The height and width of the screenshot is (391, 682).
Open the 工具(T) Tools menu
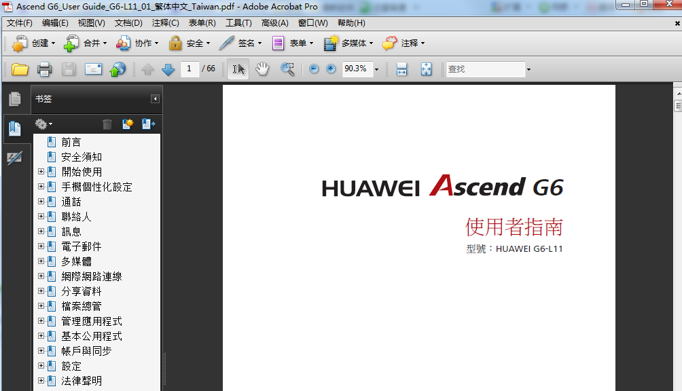[238, 23]
